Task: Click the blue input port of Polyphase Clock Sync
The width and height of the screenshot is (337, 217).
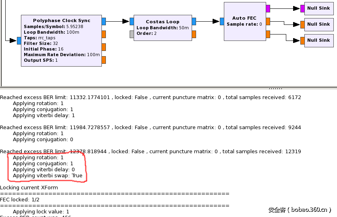Action: tap(19, 41)
